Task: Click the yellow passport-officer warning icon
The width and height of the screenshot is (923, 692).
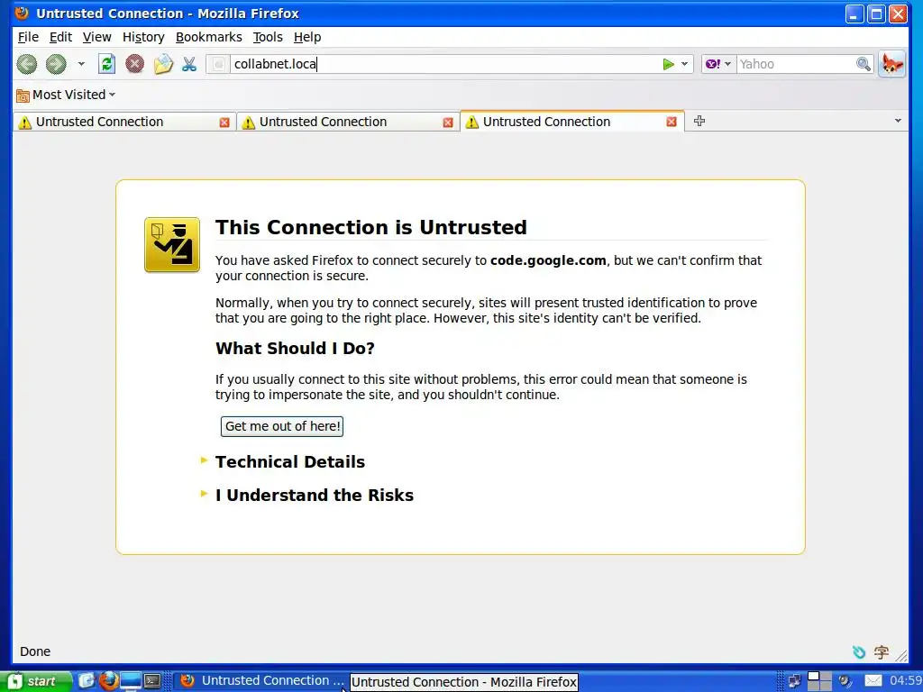Action: click(x=172, y=245)
